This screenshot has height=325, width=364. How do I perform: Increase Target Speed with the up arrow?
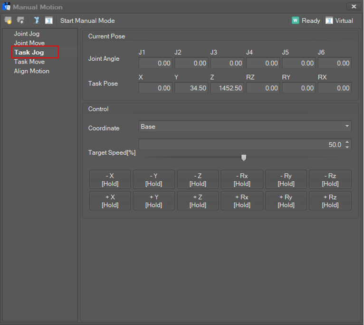point(347,142)
